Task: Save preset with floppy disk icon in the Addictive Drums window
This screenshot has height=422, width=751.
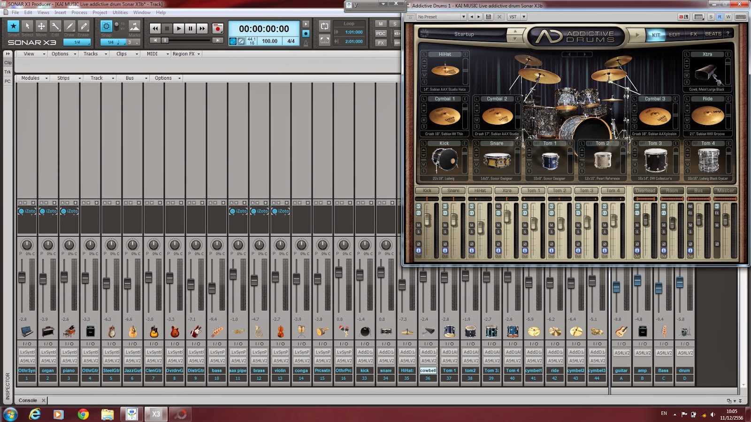Action: coord(489,17)
